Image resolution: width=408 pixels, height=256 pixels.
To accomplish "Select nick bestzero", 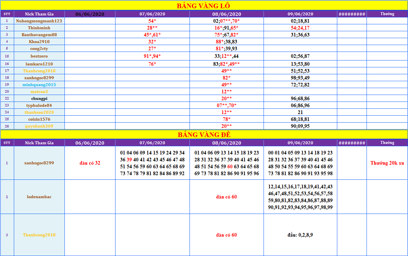I will pyautogui.click(x=39, y=56).
